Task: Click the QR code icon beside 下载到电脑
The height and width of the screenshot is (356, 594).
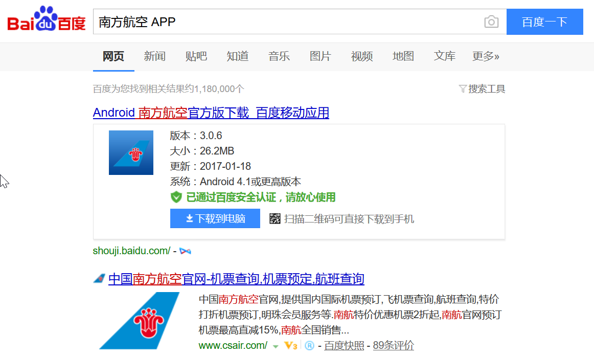Action: click(275, 218)
